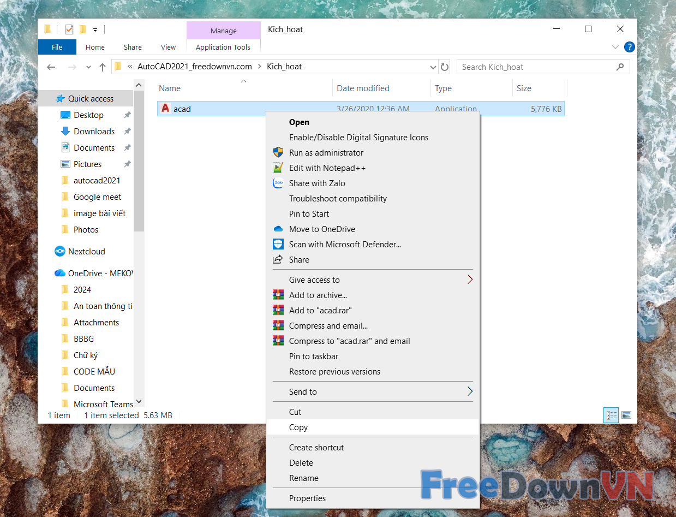This screenshot has width=676, height=517.
Task: Toggle the Properties checkmark in quick access toolbar
Action: coord(69,29)
